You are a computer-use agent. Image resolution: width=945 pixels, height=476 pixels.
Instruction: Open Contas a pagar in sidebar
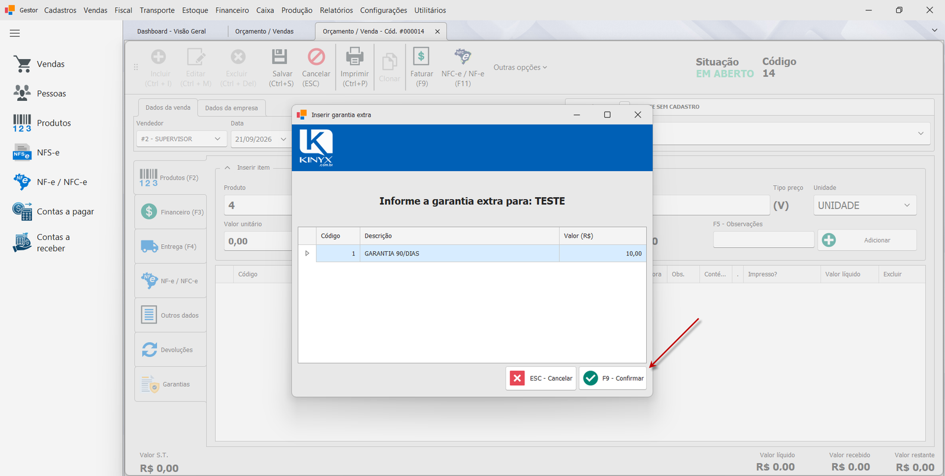click(x=54, y=211)
